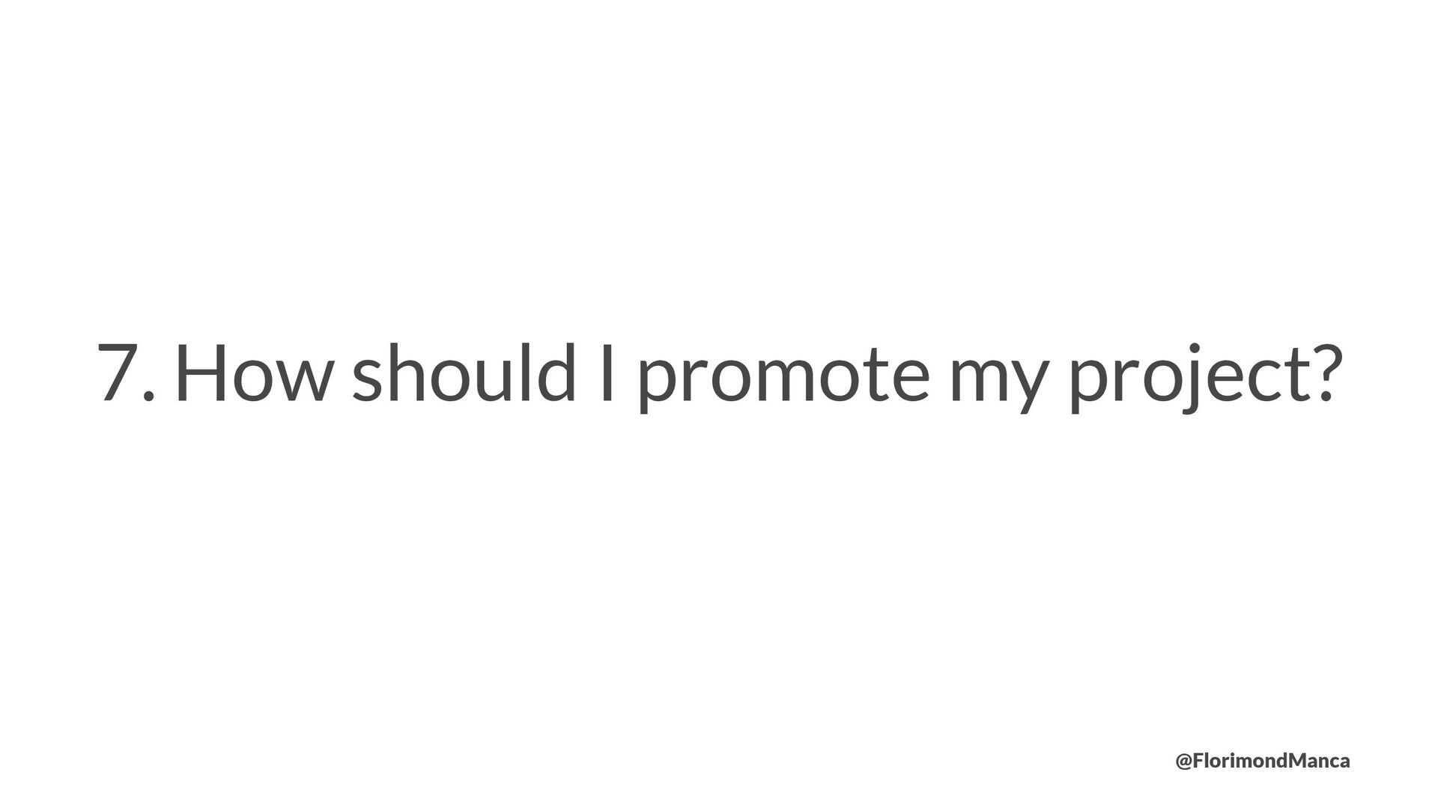Image resolution: width=1438 pixels, height=808 pixels.
Task: Click "Florimond" in the footer handle
Action: 1242,762
